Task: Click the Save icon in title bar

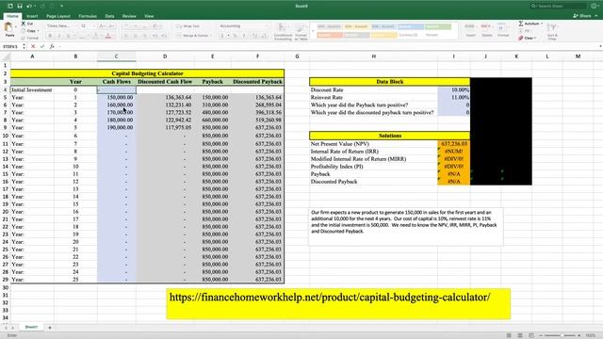Action: pos(20,7)
